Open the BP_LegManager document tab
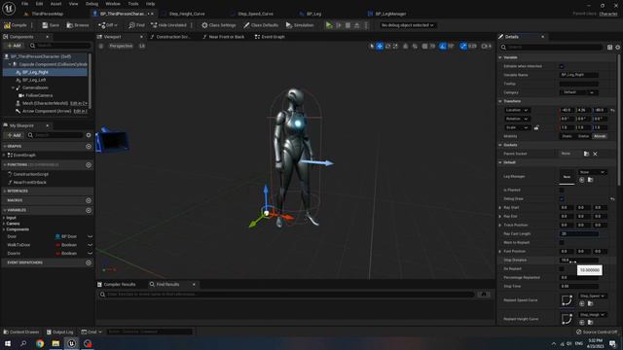Screen dimensions: 623x350 pos(386,14)
